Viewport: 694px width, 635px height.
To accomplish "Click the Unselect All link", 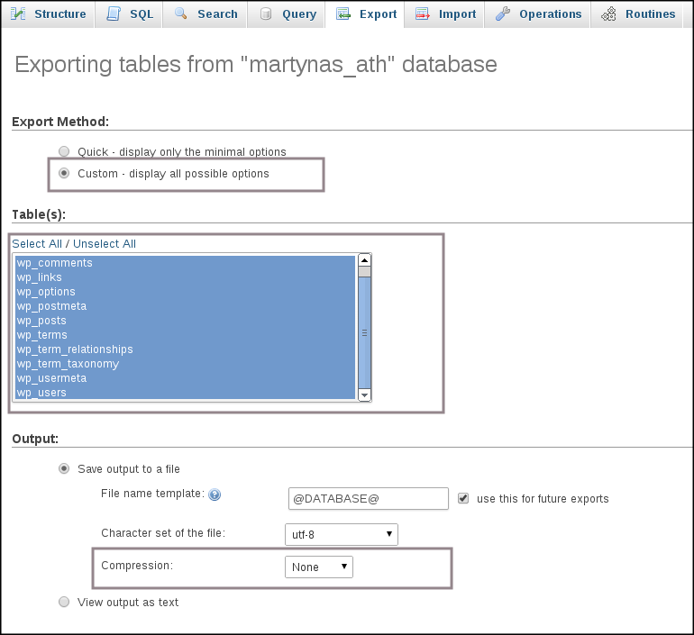I will [105, 244].
